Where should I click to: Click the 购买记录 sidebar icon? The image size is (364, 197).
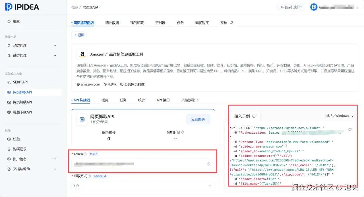(x=9, y=149)
